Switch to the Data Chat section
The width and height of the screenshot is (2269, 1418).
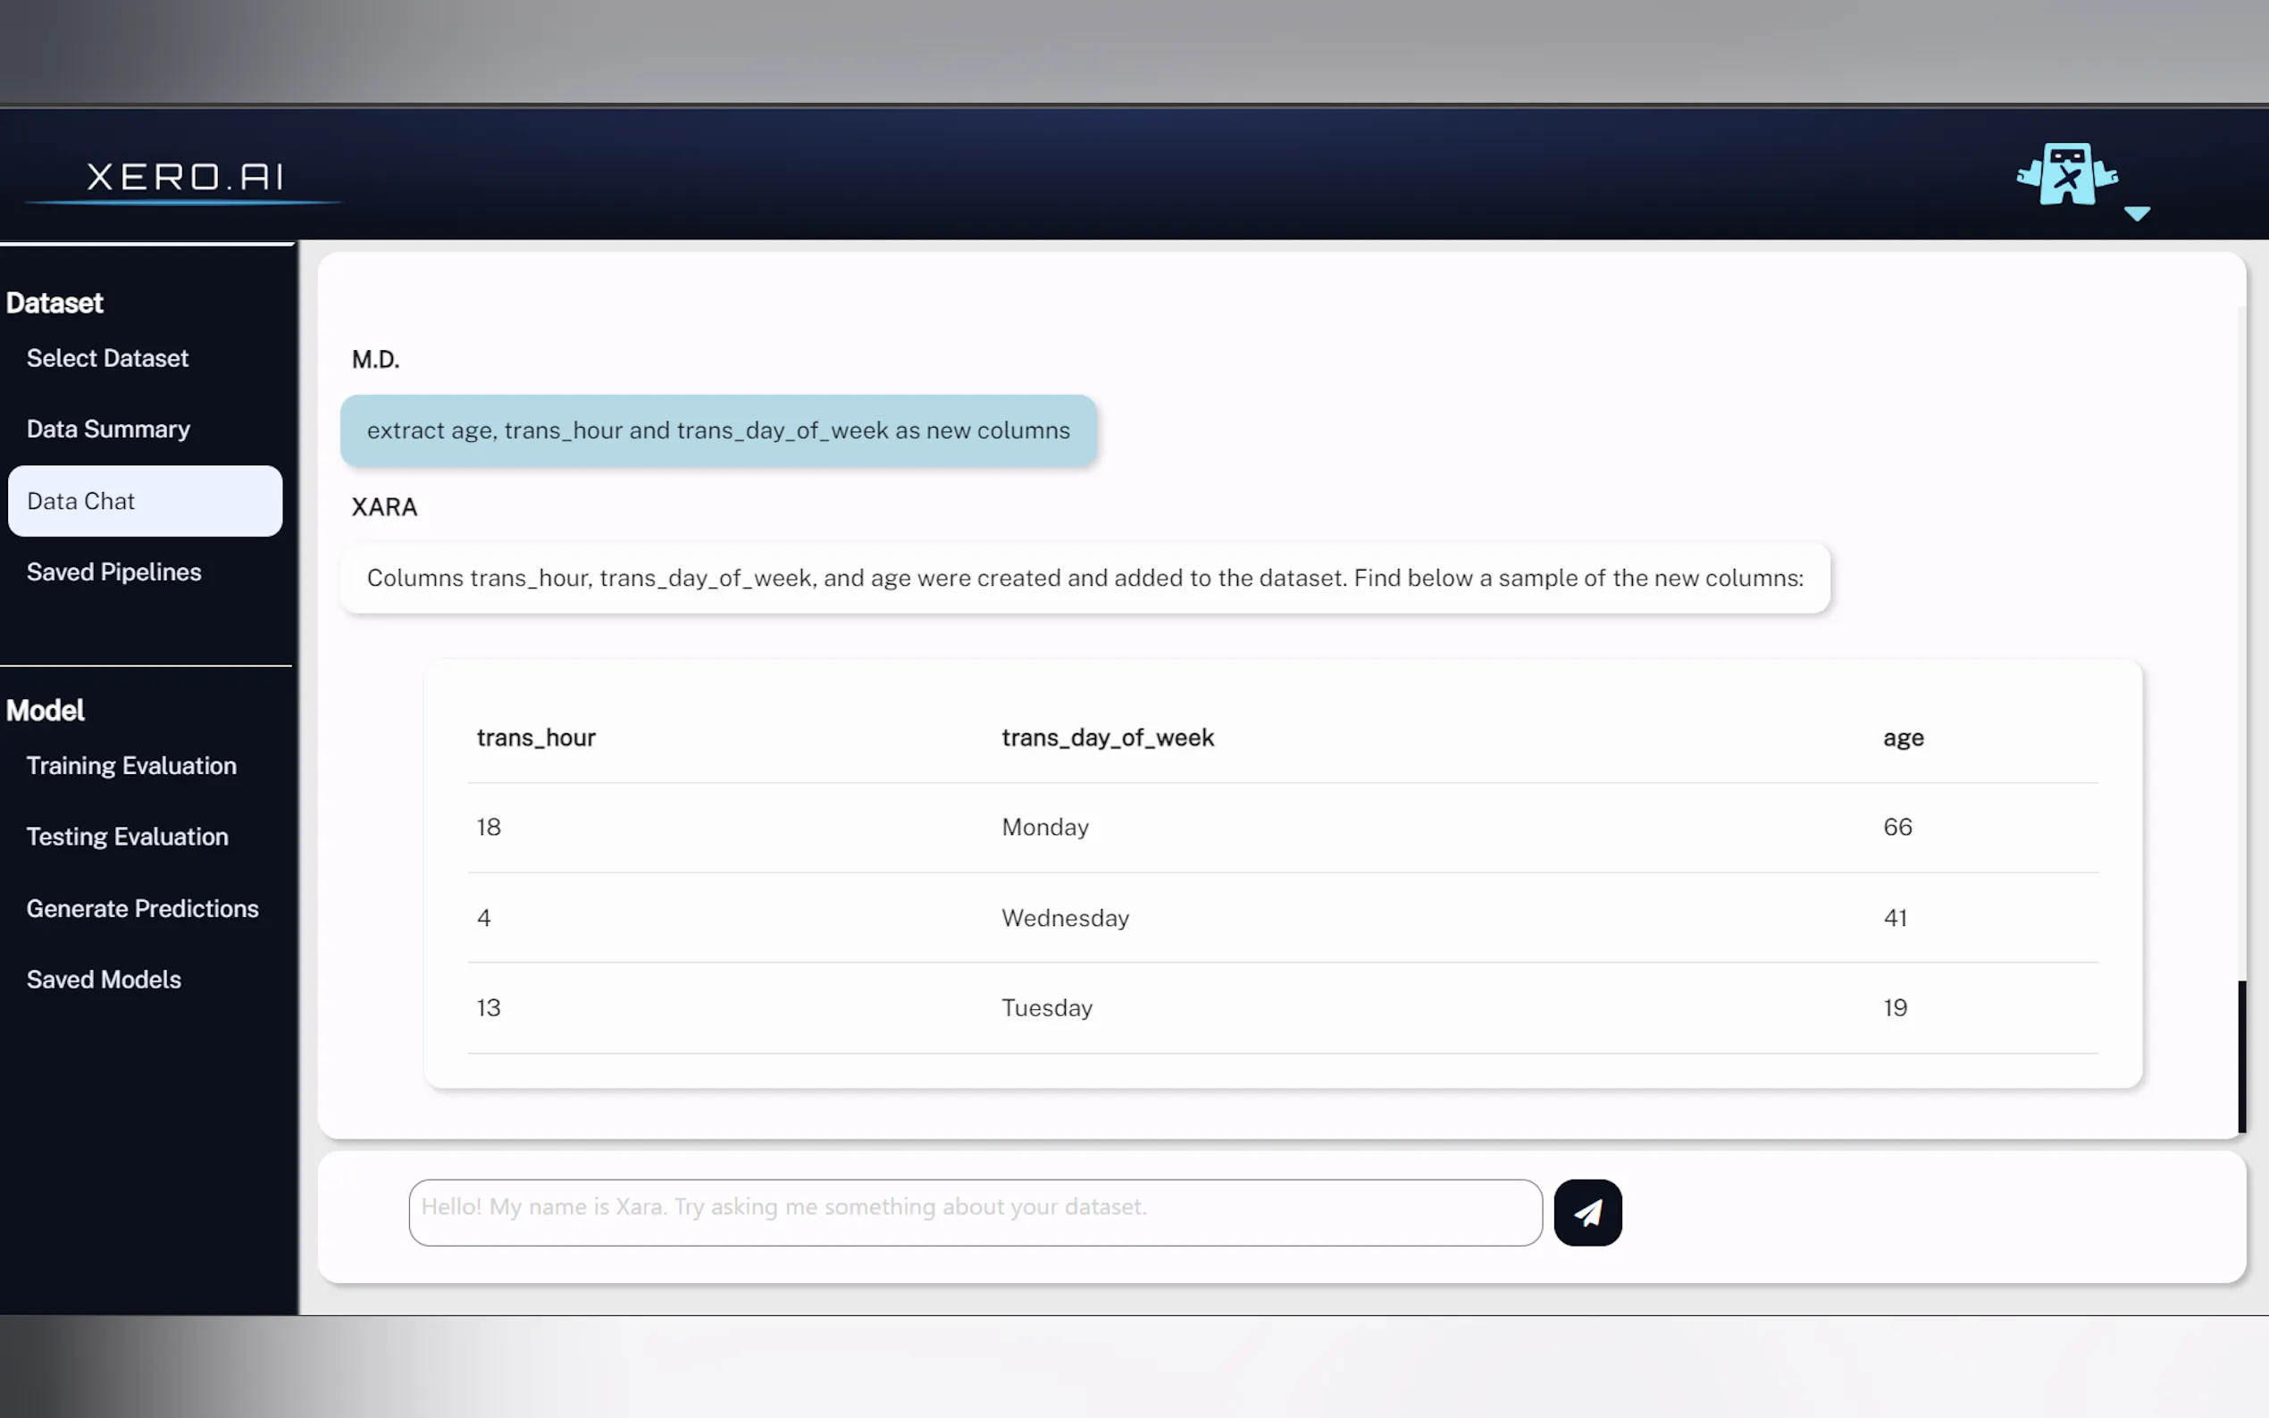click(x=80, y=501)
